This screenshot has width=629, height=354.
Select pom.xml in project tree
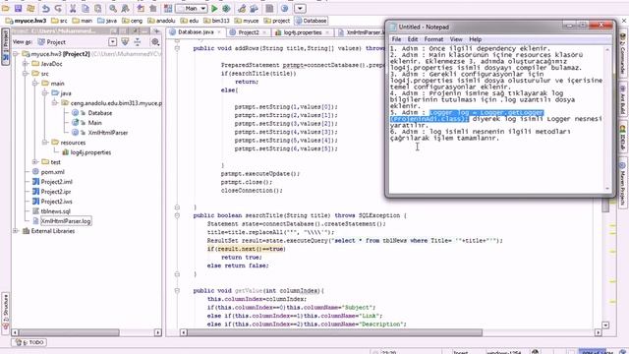tap(52, 172)
